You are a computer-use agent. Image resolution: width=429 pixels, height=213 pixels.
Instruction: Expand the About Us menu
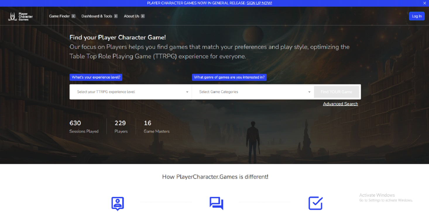pyautogui.click(x=131, y=16)
